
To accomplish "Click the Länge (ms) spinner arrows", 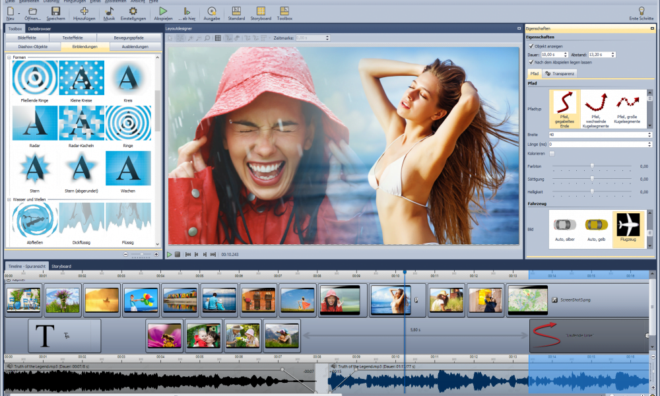I will [x=649, y=145].
